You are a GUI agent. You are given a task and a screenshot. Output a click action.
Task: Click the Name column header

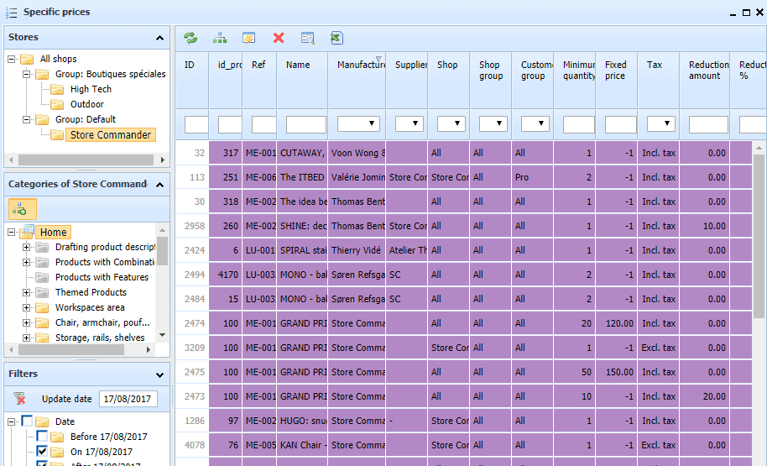pyautogui.click(x=298, y=65)
